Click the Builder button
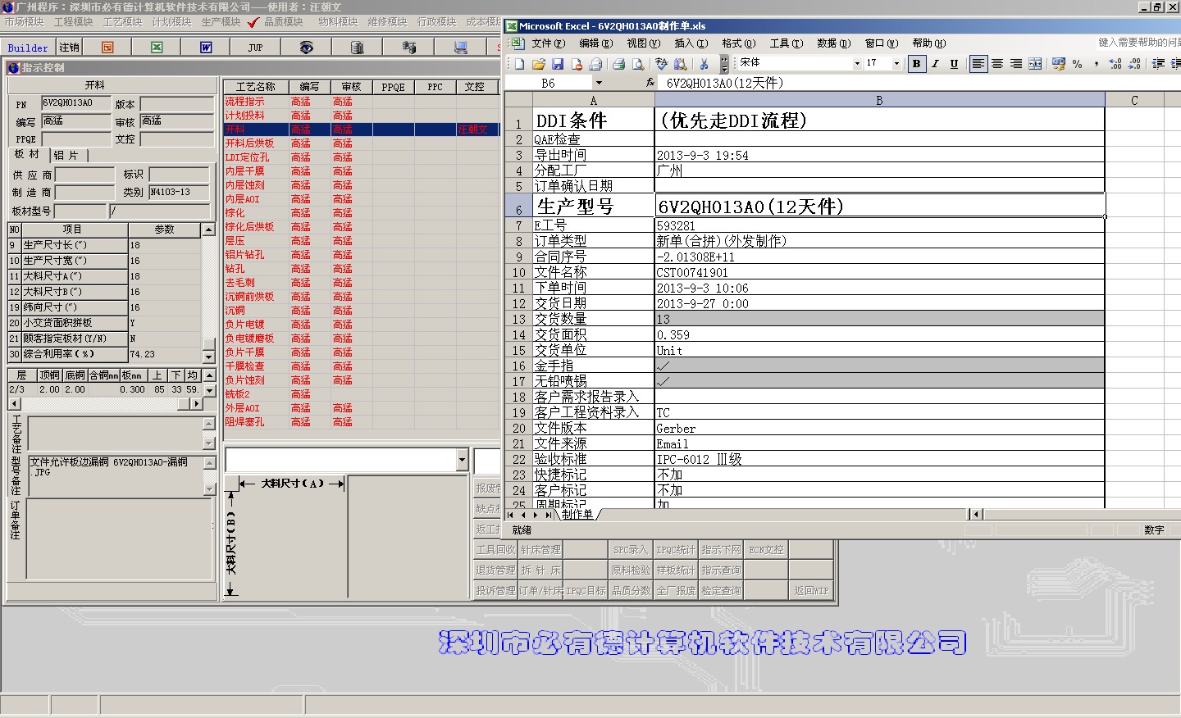This screenshot has width=1181, height=718. click(28, 48)
